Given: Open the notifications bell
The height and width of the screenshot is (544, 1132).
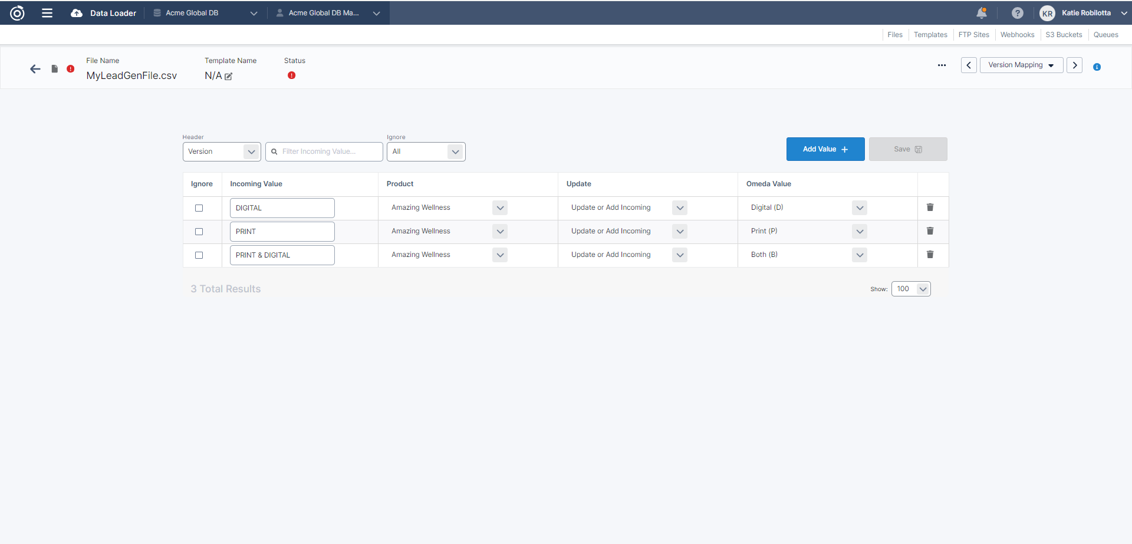Looking at the screenshot, I should (982, 13).
